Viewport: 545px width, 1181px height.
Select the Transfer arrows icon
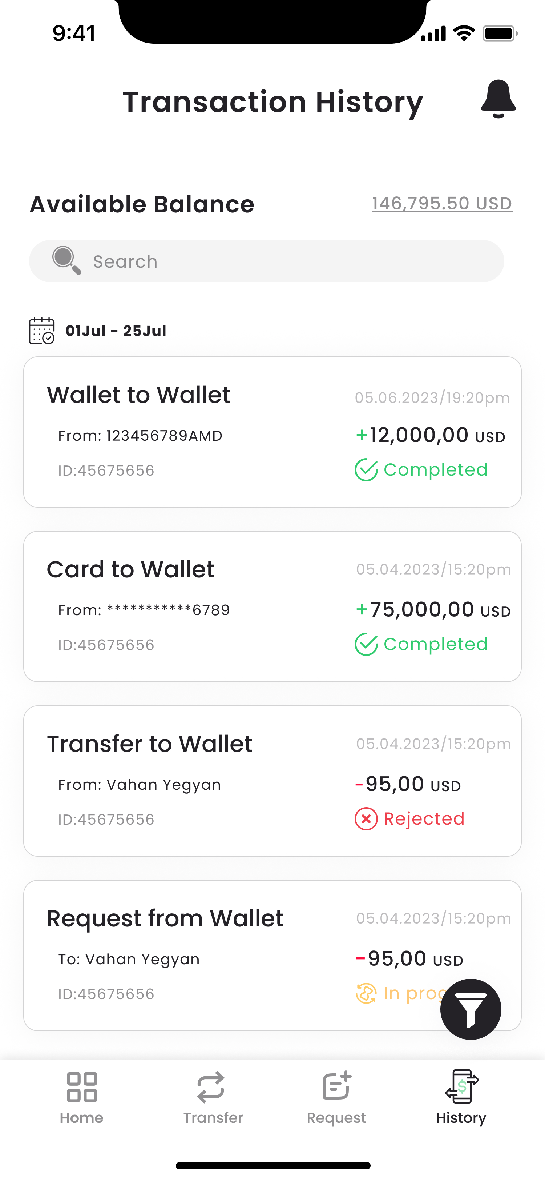pyautogui.click(x=211, y=1087)
